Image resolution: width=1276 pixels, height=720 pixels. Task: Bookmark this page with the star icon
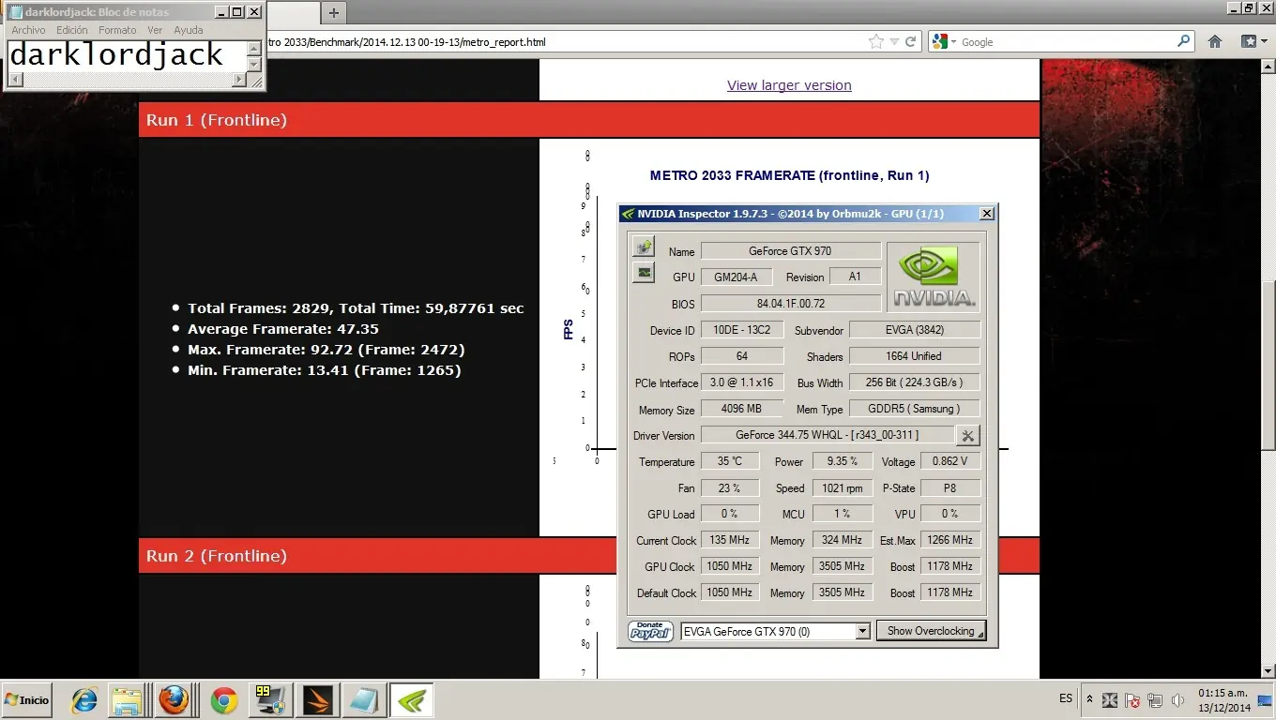pos(876,41)
